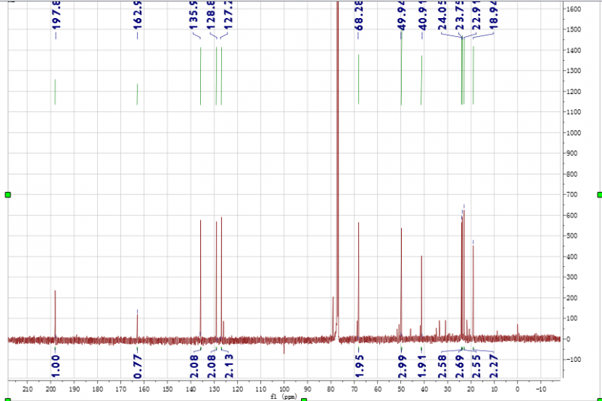Pick the 23.75 peak label

pos(460,16)
